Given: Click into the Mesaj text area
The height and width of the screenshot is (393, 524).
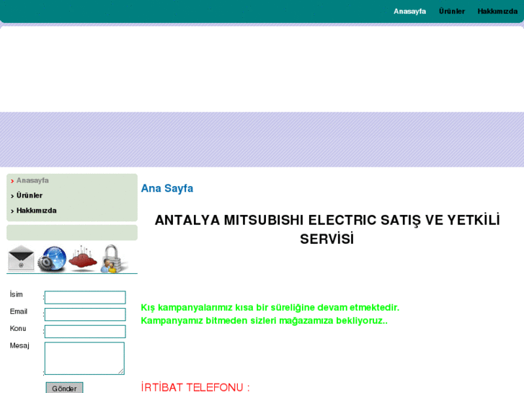Looking at the screenshot, I should [84, 358].
